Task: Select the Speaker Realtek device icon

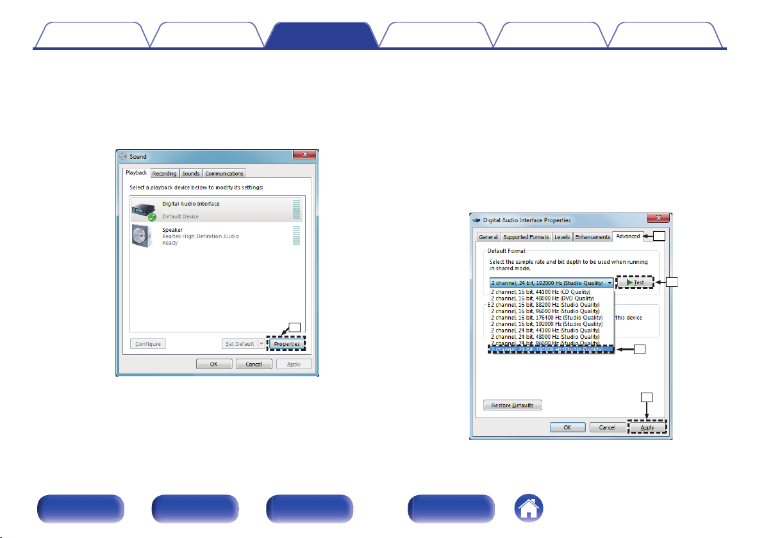Action: pos(143,236)
